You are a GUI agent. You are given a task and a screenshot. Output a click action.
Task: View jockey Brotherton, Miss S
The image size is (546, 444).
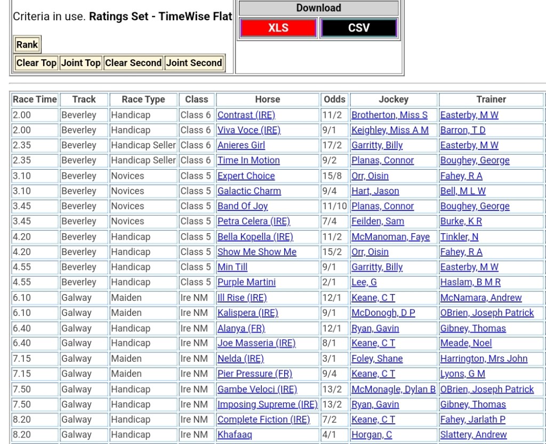[389, 115]
